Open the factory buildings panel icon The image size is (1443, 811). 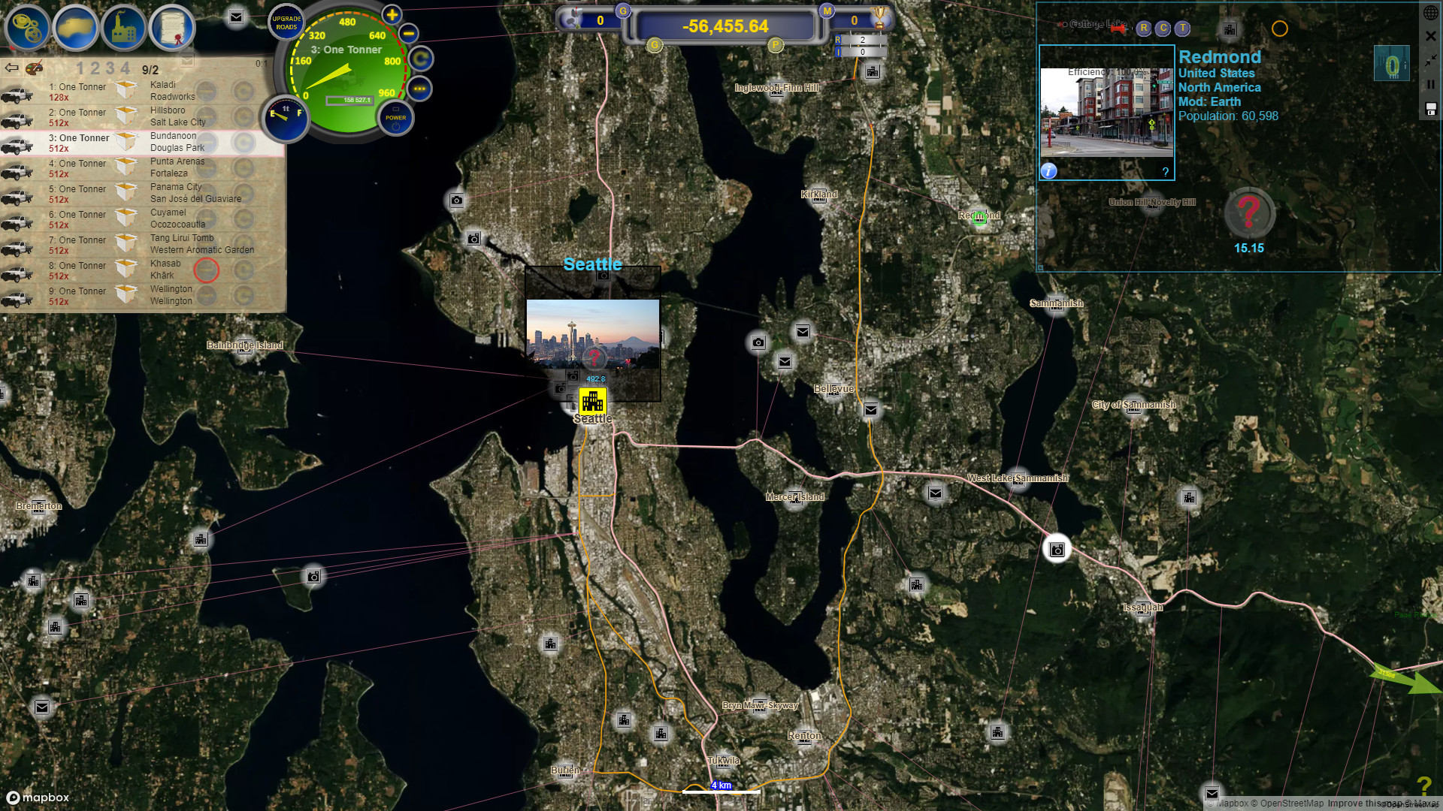point(124,28)
